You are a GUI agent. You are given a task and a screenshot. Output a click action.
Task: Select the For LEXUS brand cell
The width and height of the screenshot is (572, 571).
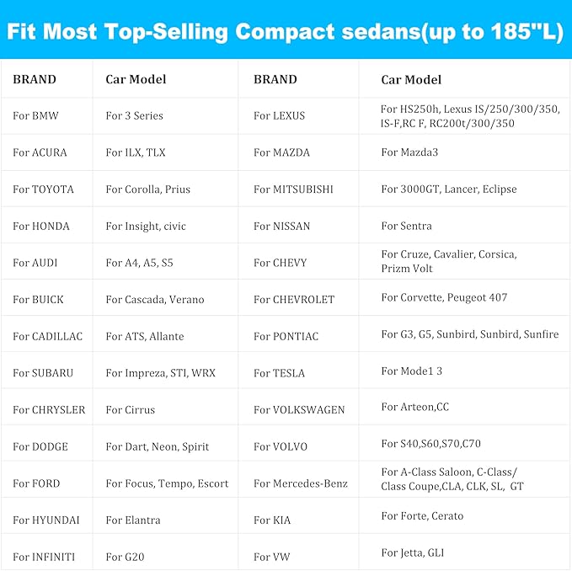279,115
